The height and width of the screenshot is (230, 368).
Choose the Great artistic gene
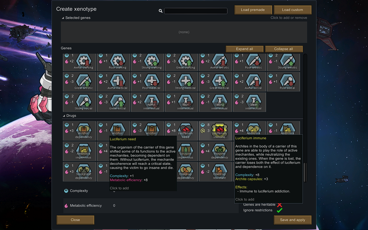(x=79, y=82)
